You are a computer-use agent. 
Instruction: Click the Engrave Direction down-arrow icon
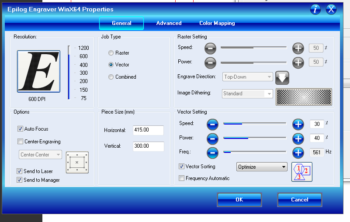282,78
